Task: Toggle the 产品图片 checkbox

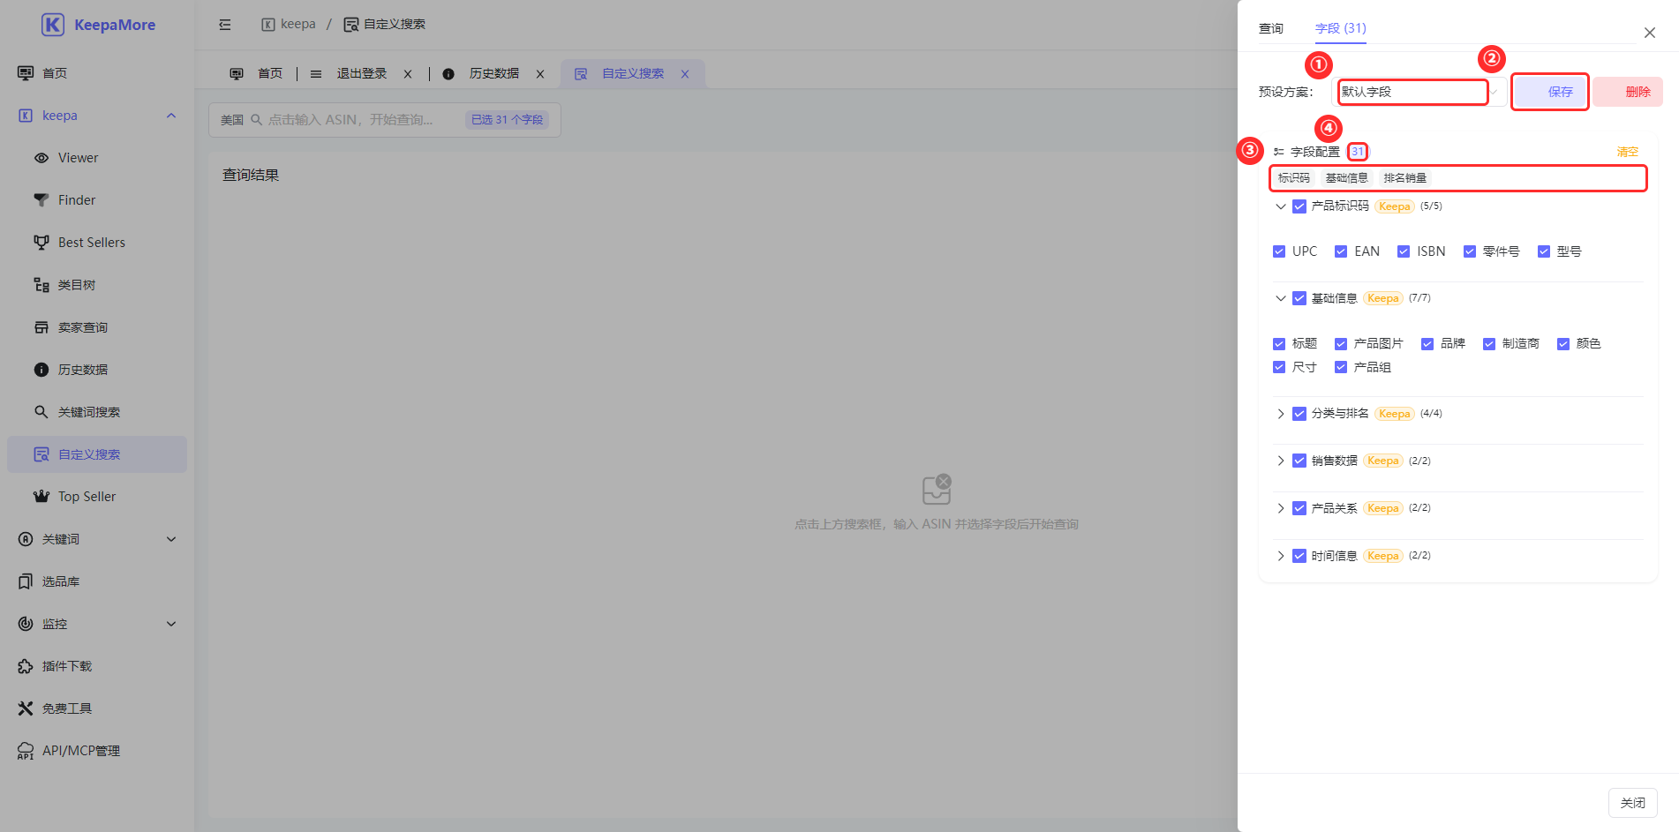Action: point(1341,344)
